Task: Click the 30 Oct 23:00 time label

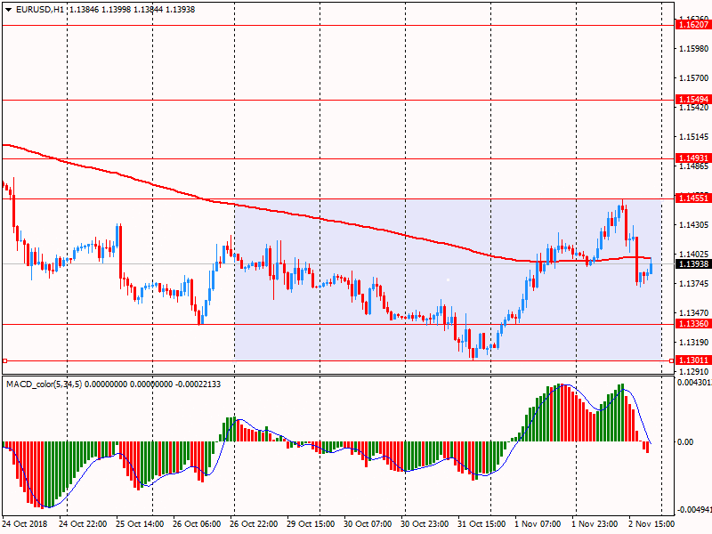Action: tap(425, 523)
